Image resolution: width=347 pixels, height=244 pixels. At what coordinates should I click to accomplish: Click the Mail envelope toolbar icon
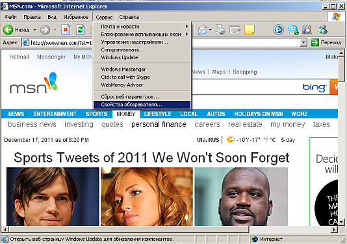(x=203, y=30)
